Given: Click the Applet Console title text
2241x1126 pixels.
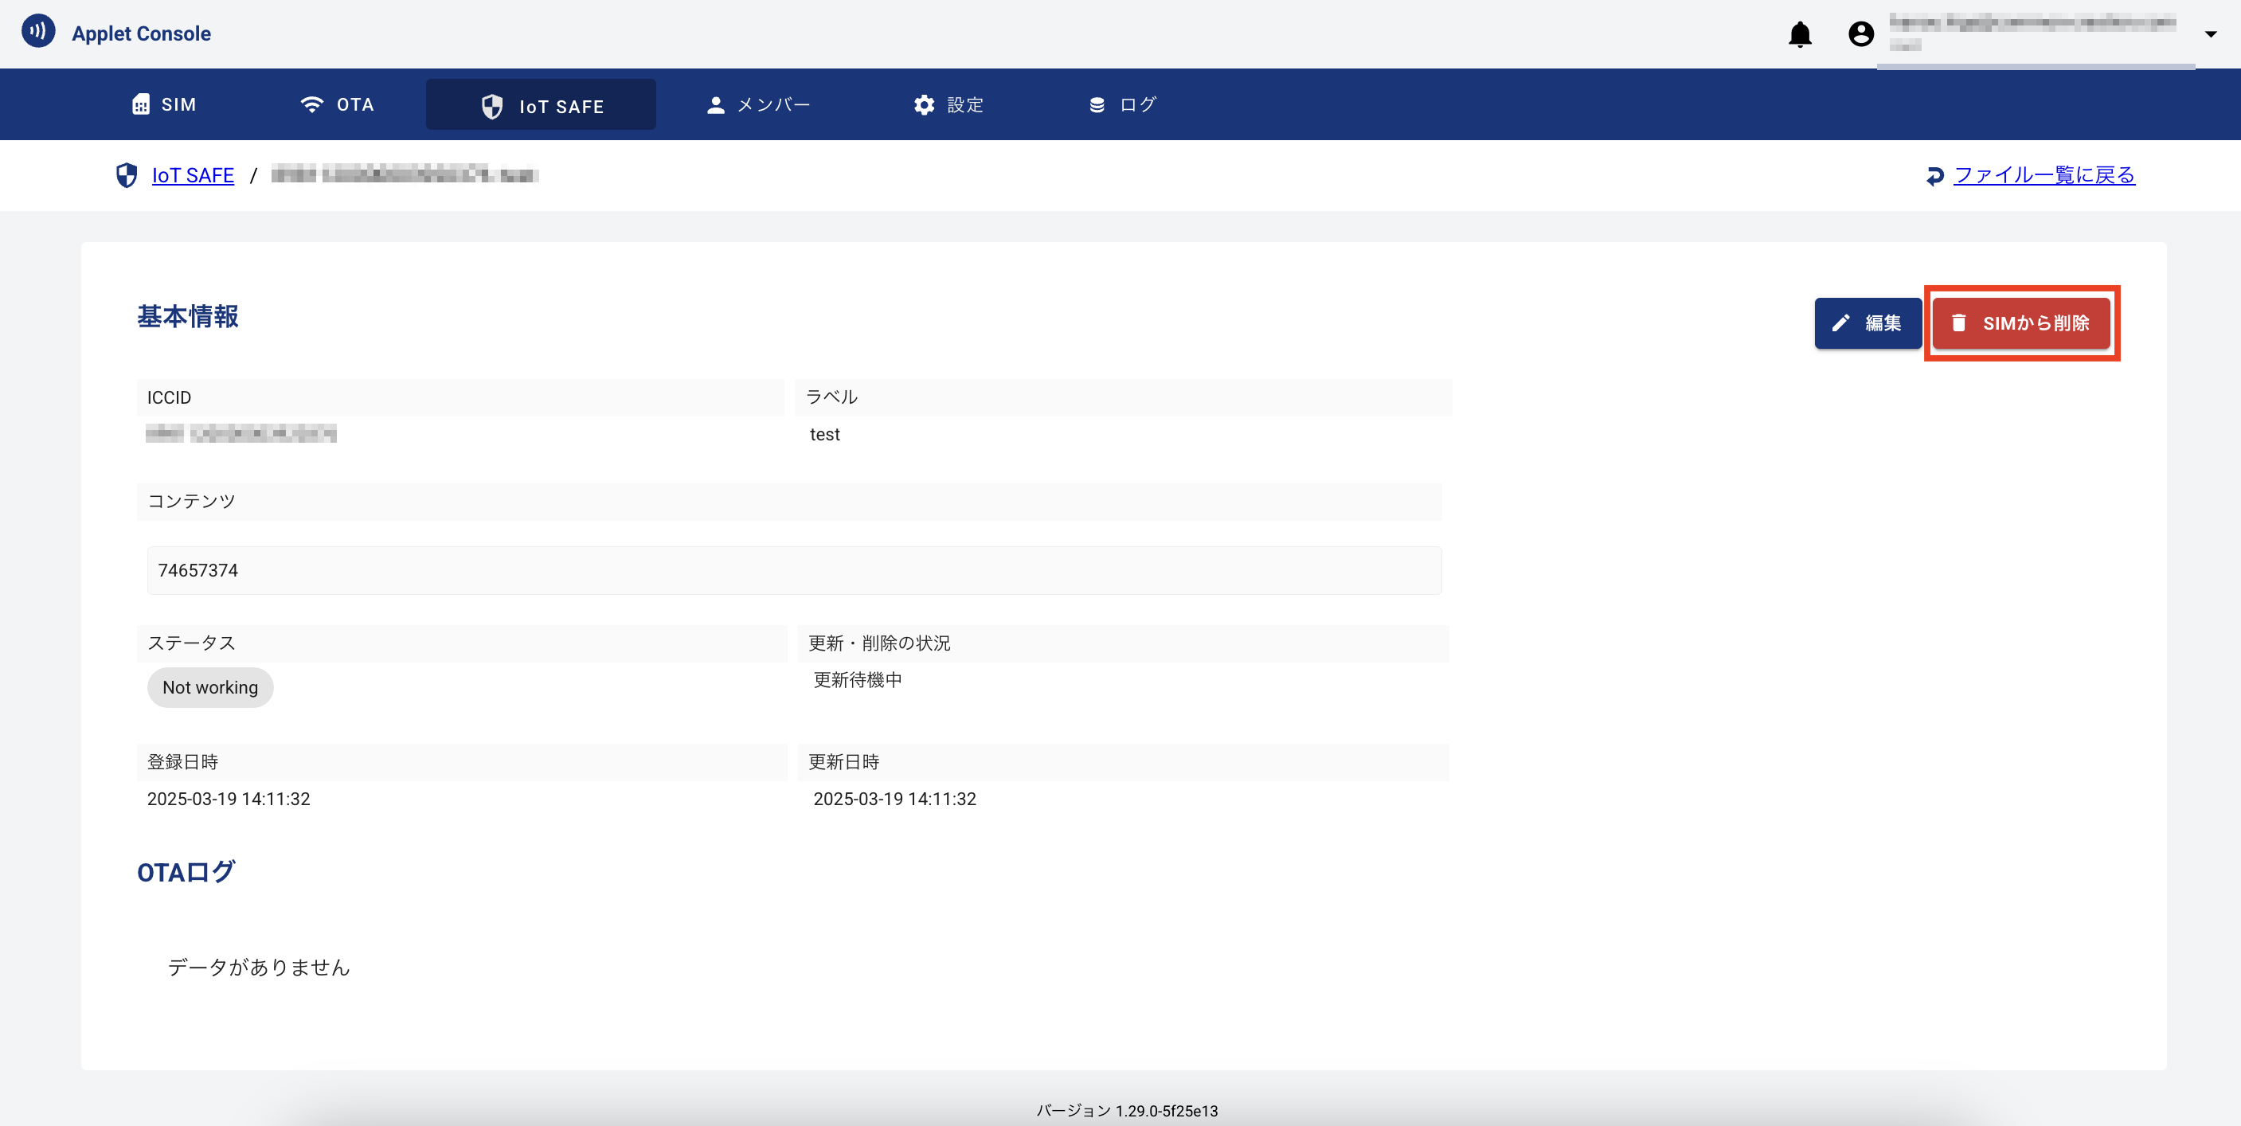Looking at the screenshot, I should [141, 33].
